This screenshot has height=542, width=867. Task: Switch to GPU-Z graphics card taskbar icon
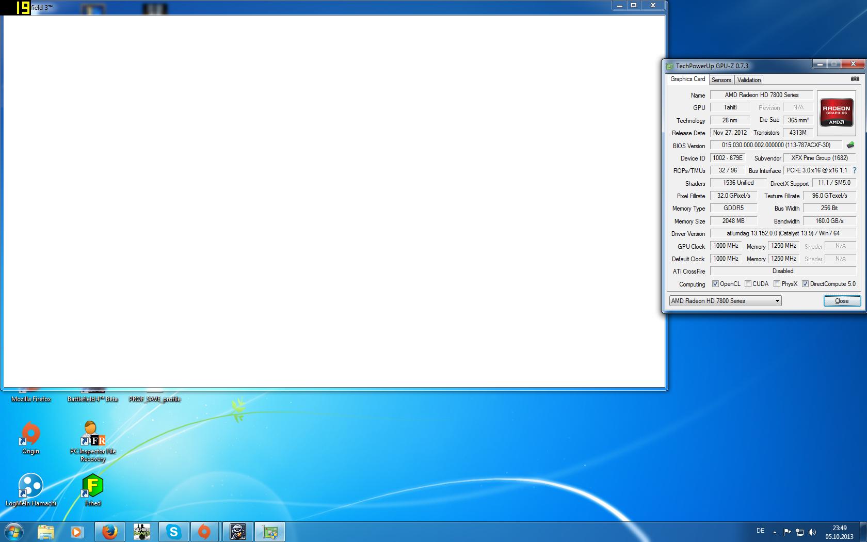tap(270, 532)
